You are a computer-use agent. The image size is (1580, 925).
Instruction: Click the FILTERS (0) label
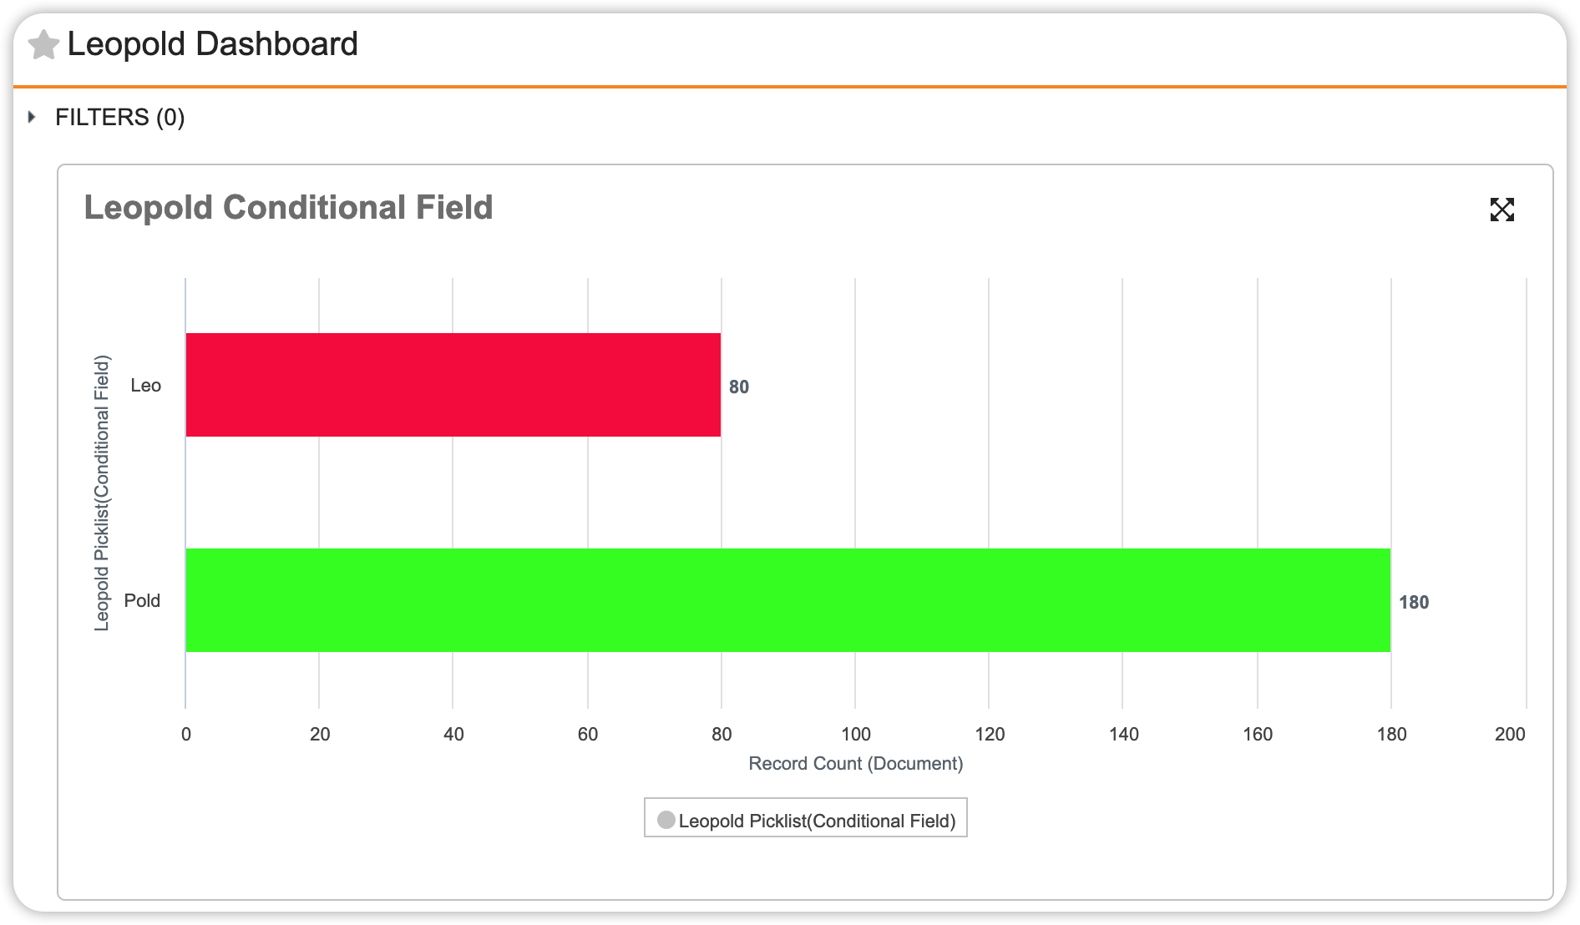click(119, 117)
